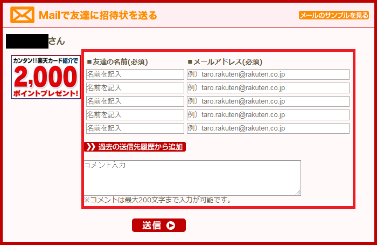Screen dimensions: 377x246
Task: Click the メールアドレス(必須) label
Action: pos(225,62)
